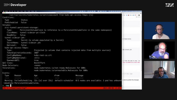Open the Profiles menu
The width and height of the screenshot is (177, 100).
click(x=25, y=11)
